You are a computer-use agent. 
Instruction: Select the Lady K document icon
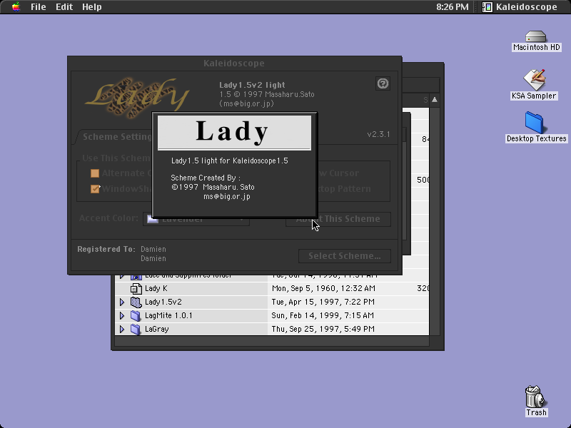pyautogui.click(x=136, y=289)
